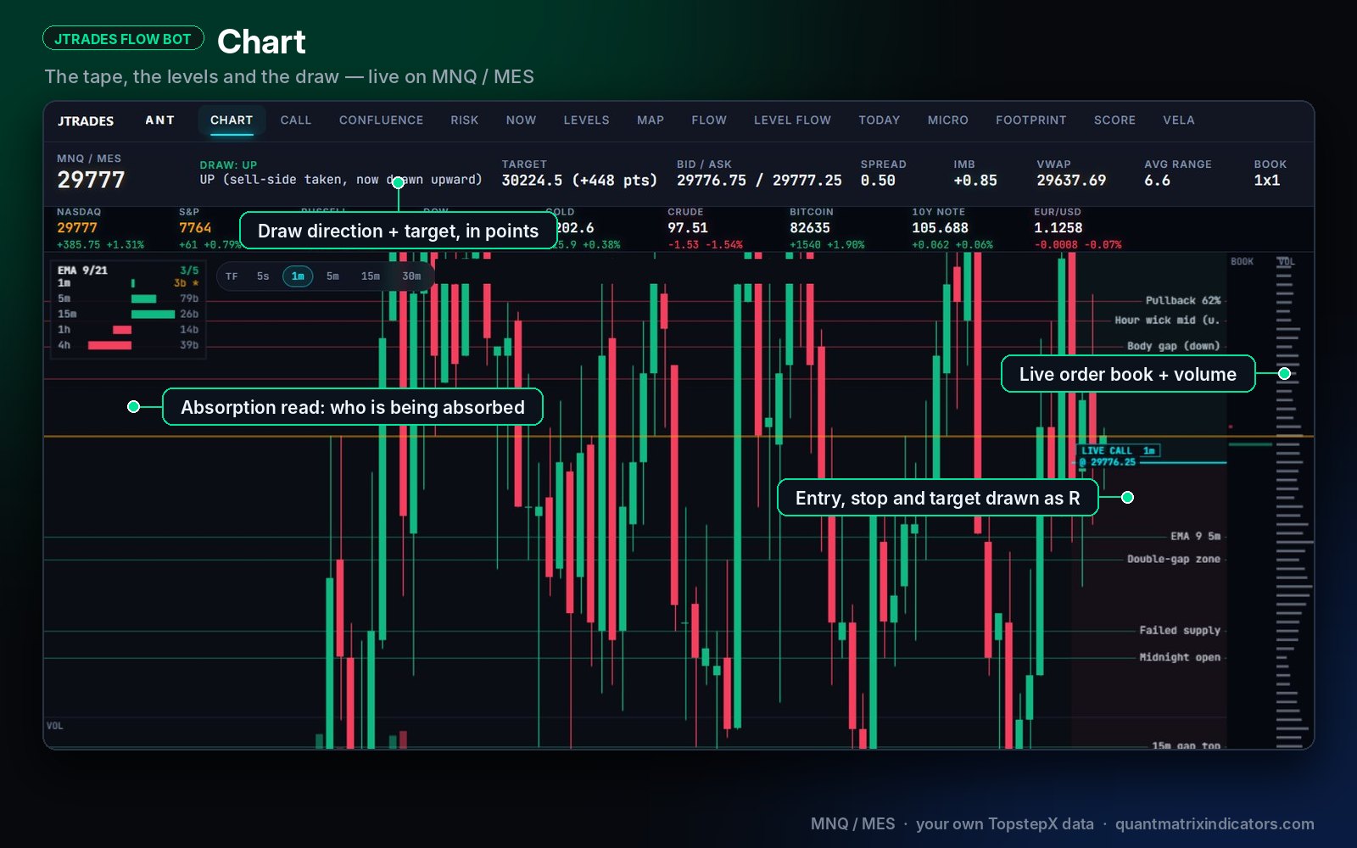Select the BITCOIN price 82635

(x=810, y=228)
